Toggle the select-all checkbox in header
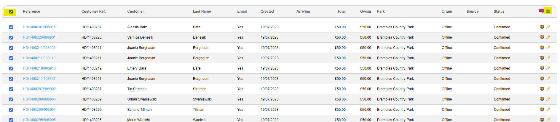 (11, 12)
